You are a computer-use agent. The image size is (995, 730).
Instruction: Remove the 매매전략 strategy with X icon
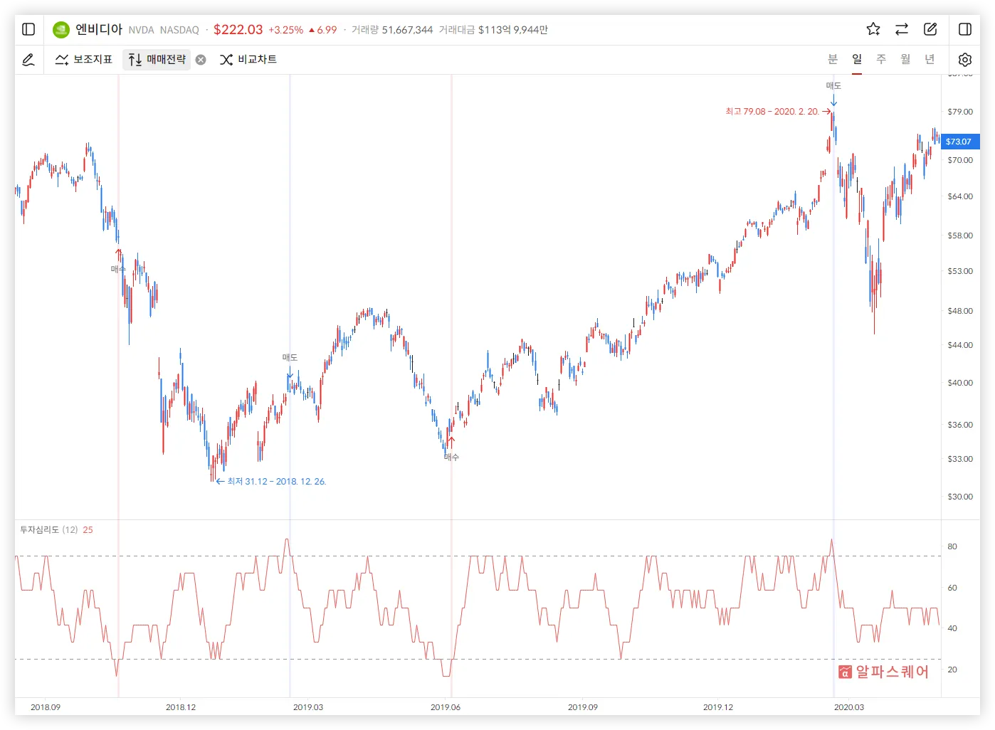[x=201, y=60]
